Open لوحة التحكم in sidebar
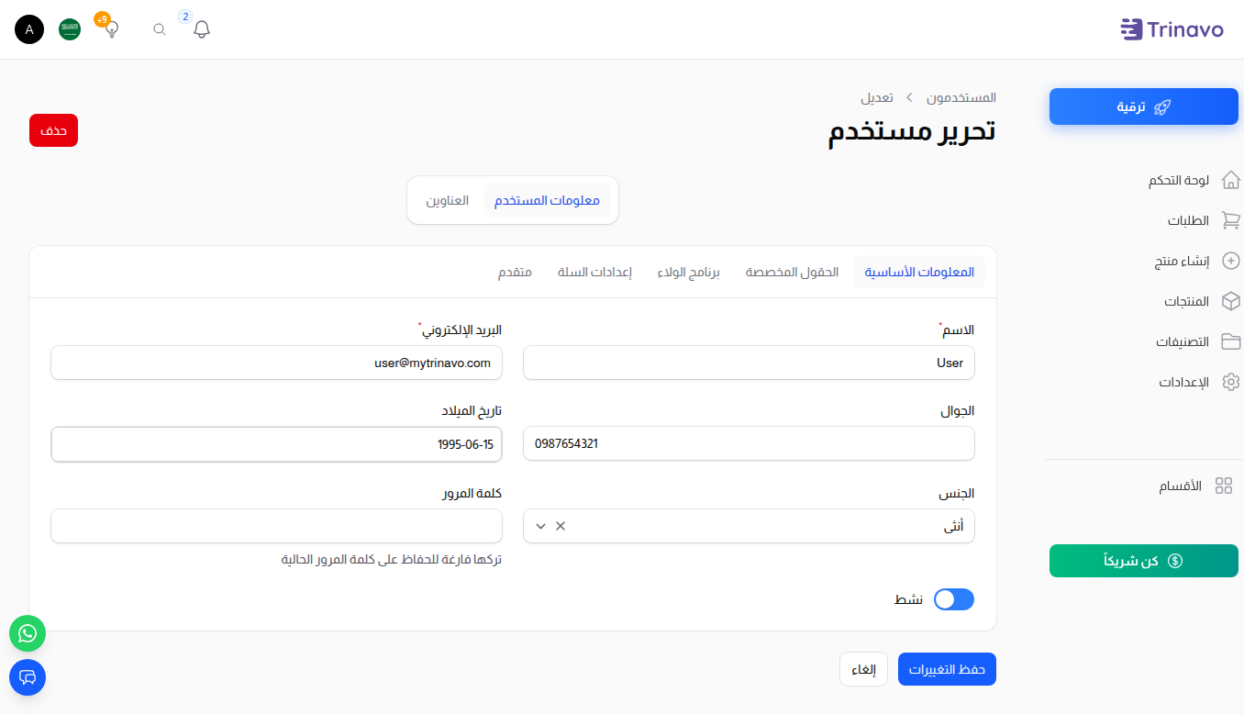The image size is (1244, 715). [x=1179, y=180]
